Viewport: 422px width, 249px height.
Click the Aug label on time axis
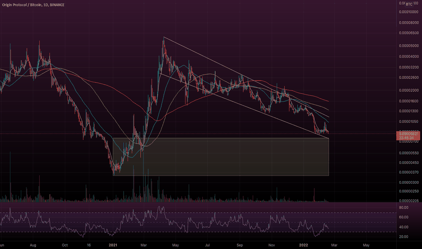click(x=33, y=245)
